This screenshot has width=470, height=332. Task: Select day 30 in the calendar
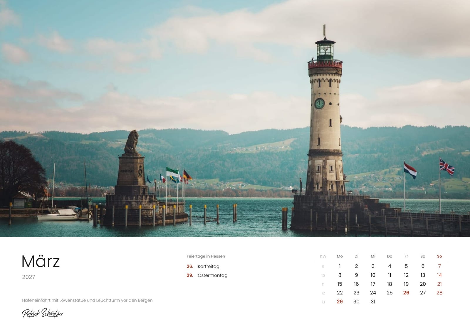[356, 301]
